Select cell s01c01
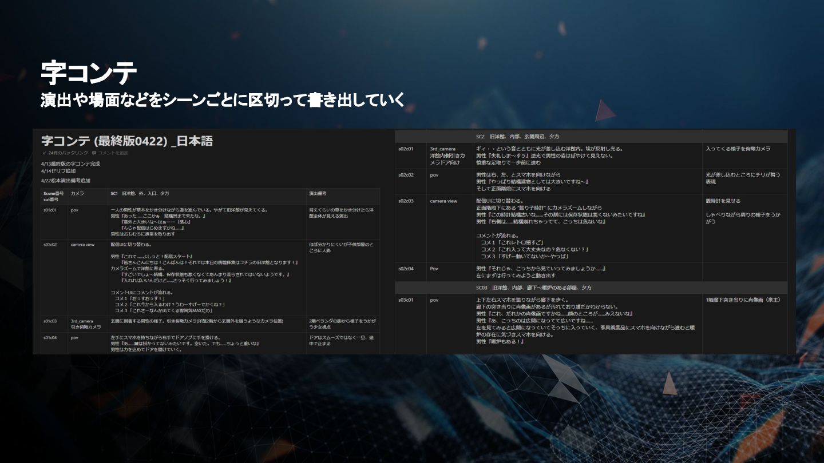 coord(50,210)
